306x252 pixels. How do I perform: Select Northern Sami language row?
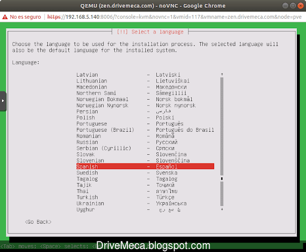(145, 93)
